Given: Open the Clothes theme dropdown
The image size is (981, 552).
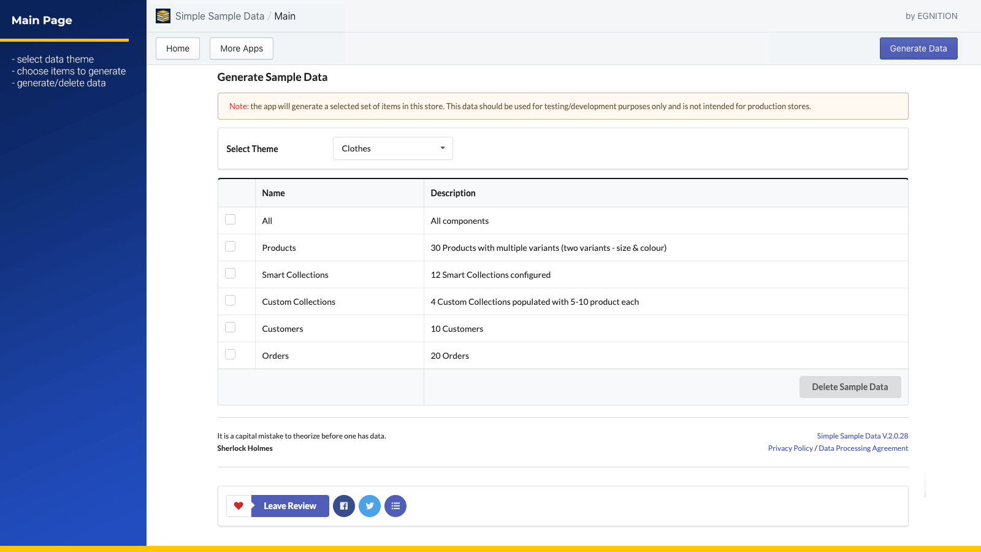Looking at the screenshot, I should [x=392, y=148].
